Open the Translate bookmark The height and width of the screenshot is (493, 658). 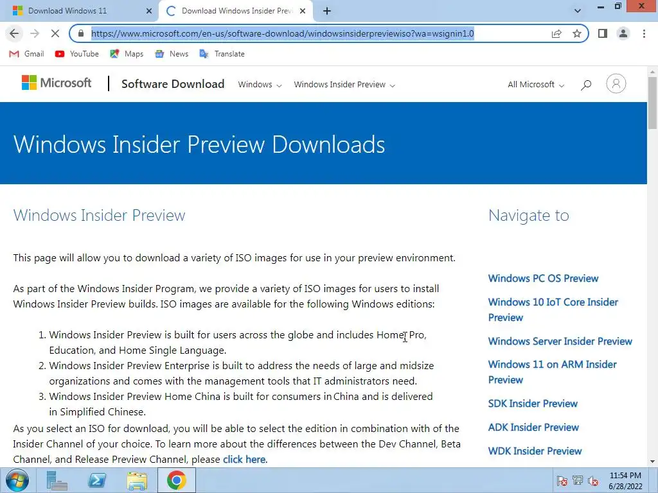pyautogui.click(x=222, y=54)
